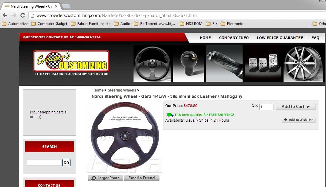Screen dimensions: 326x187
Task: Open the Other bookmarks folder
Action: tap(319, 24)
